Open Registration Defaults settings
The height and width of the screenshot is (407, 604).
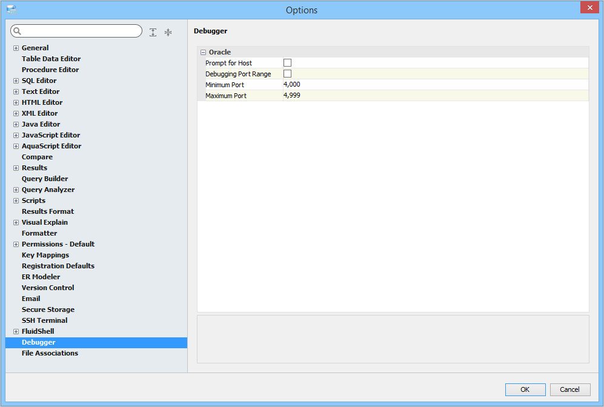pos(58,266)
